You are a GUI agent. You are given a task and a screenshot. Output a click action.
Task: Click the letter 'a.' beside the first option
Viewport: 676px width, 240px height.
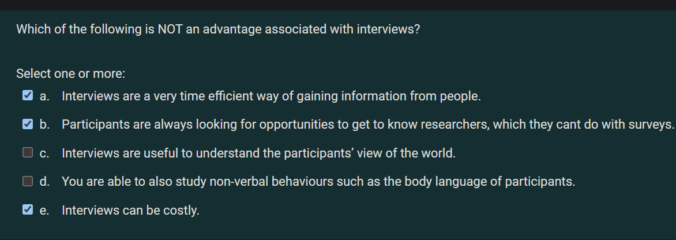coord(44,96)
